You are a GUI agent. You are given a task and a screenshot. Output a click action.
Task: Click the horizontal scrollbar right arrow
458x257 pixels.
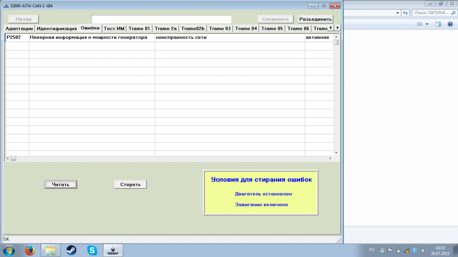click(330, 158)
